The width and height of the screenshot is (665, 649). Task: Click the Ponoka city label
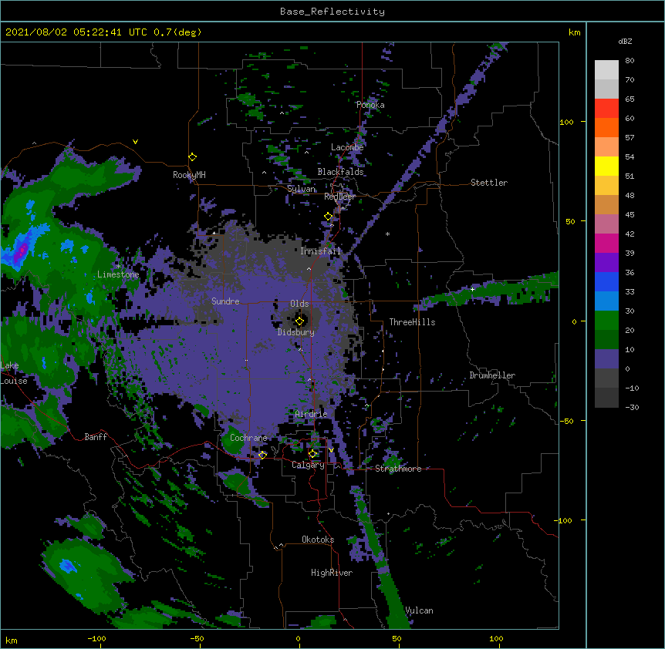(370, 105)
